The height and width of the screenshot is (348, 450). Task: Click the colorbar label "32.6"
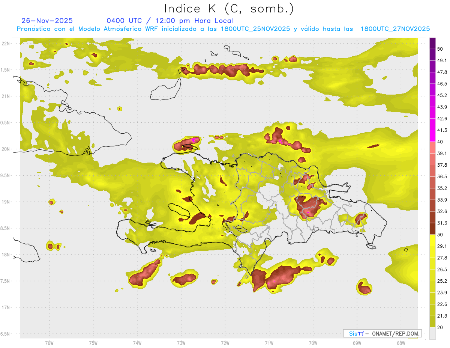442,211
